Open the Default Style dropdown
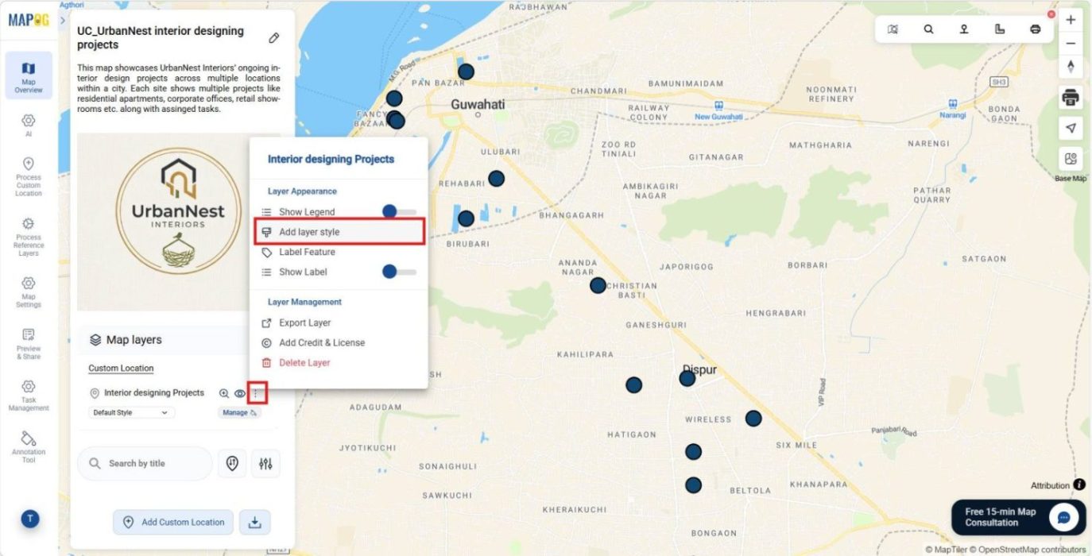 point(130,412)
